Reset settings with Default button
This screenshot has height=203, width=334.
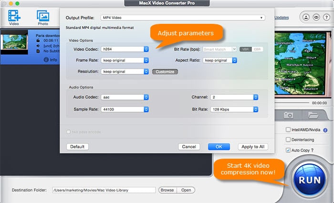(77, 147)
